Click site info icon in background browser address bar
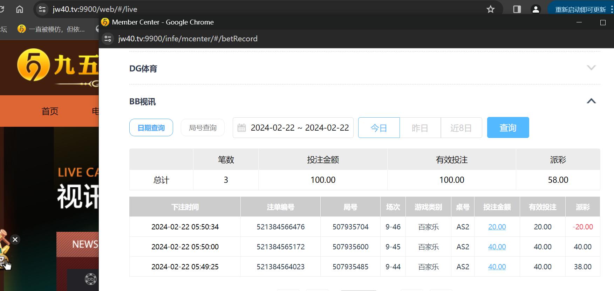Image resolution: width=614 pixels, height=291 pixels. (42, 9)
